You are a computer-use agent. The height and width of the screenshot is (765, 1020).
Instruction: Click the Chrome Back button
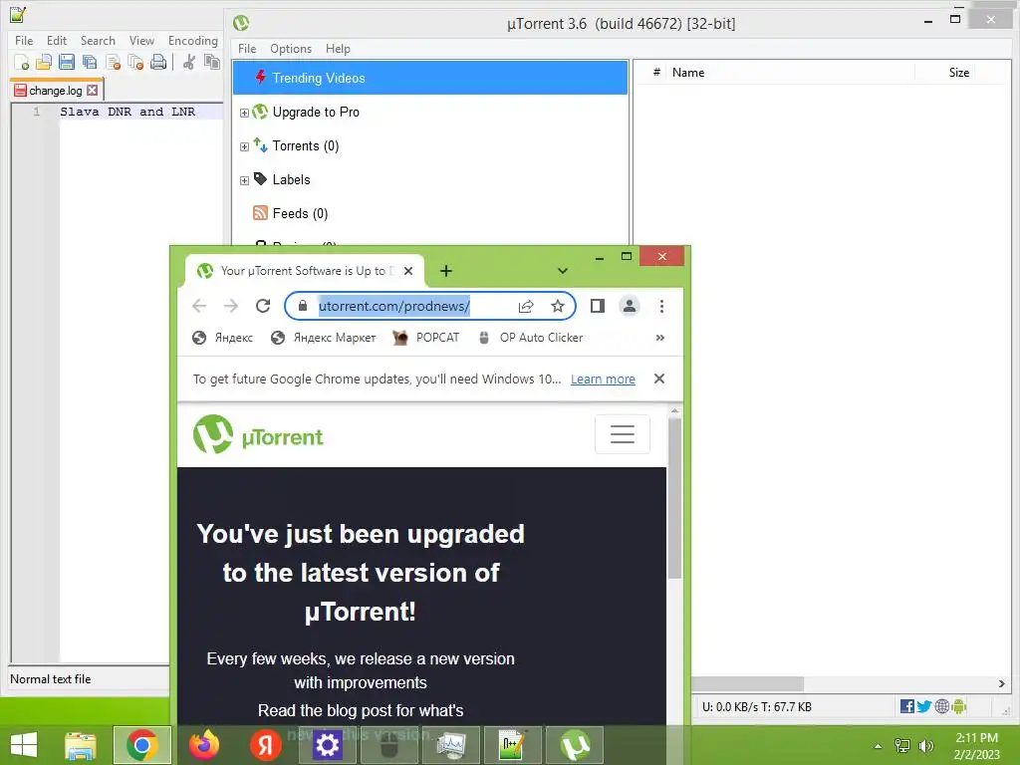pos(199,306)
